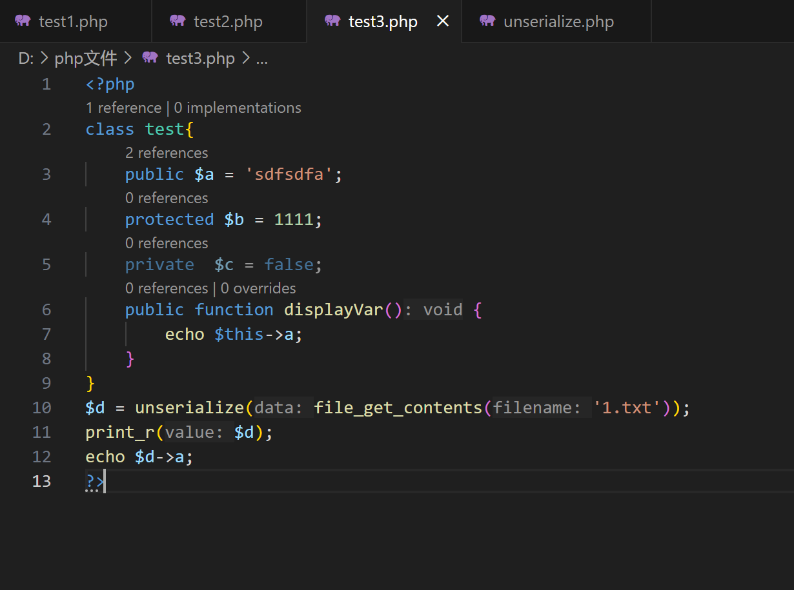
Task: Click the 'protected' keyword
Action: (x=169, y=220)
